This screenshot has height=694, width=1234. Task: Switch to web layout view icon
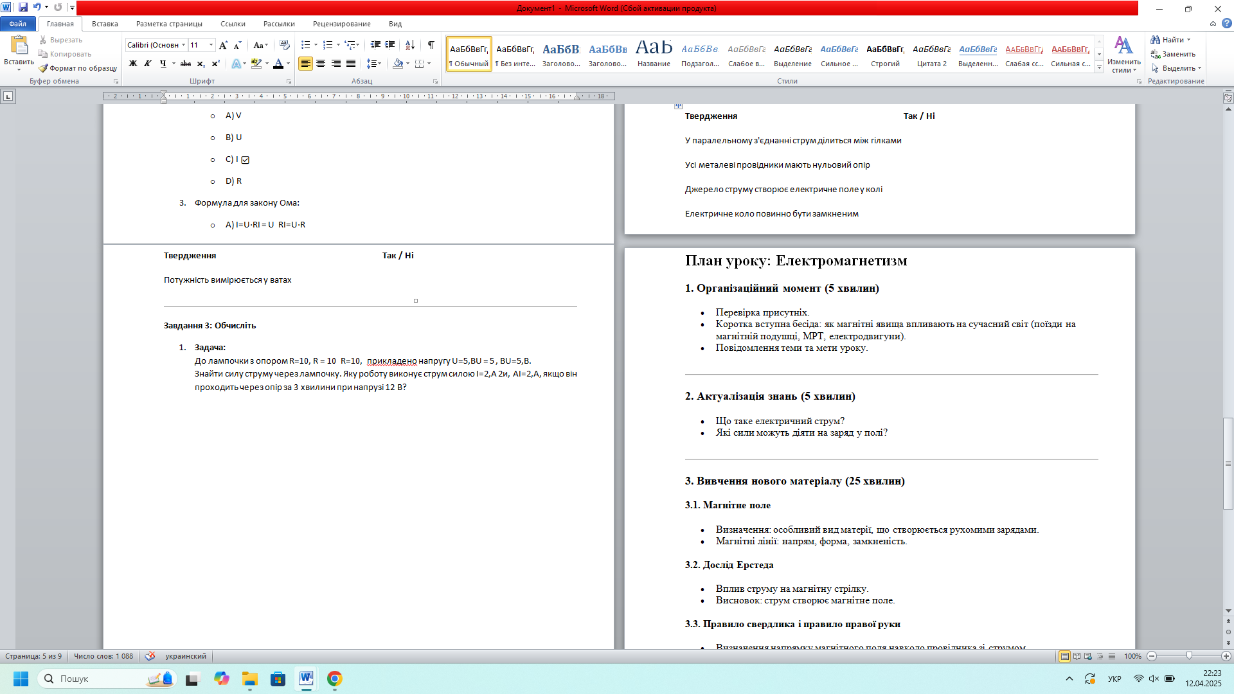pyautogui.click(x=1088, y=656)
